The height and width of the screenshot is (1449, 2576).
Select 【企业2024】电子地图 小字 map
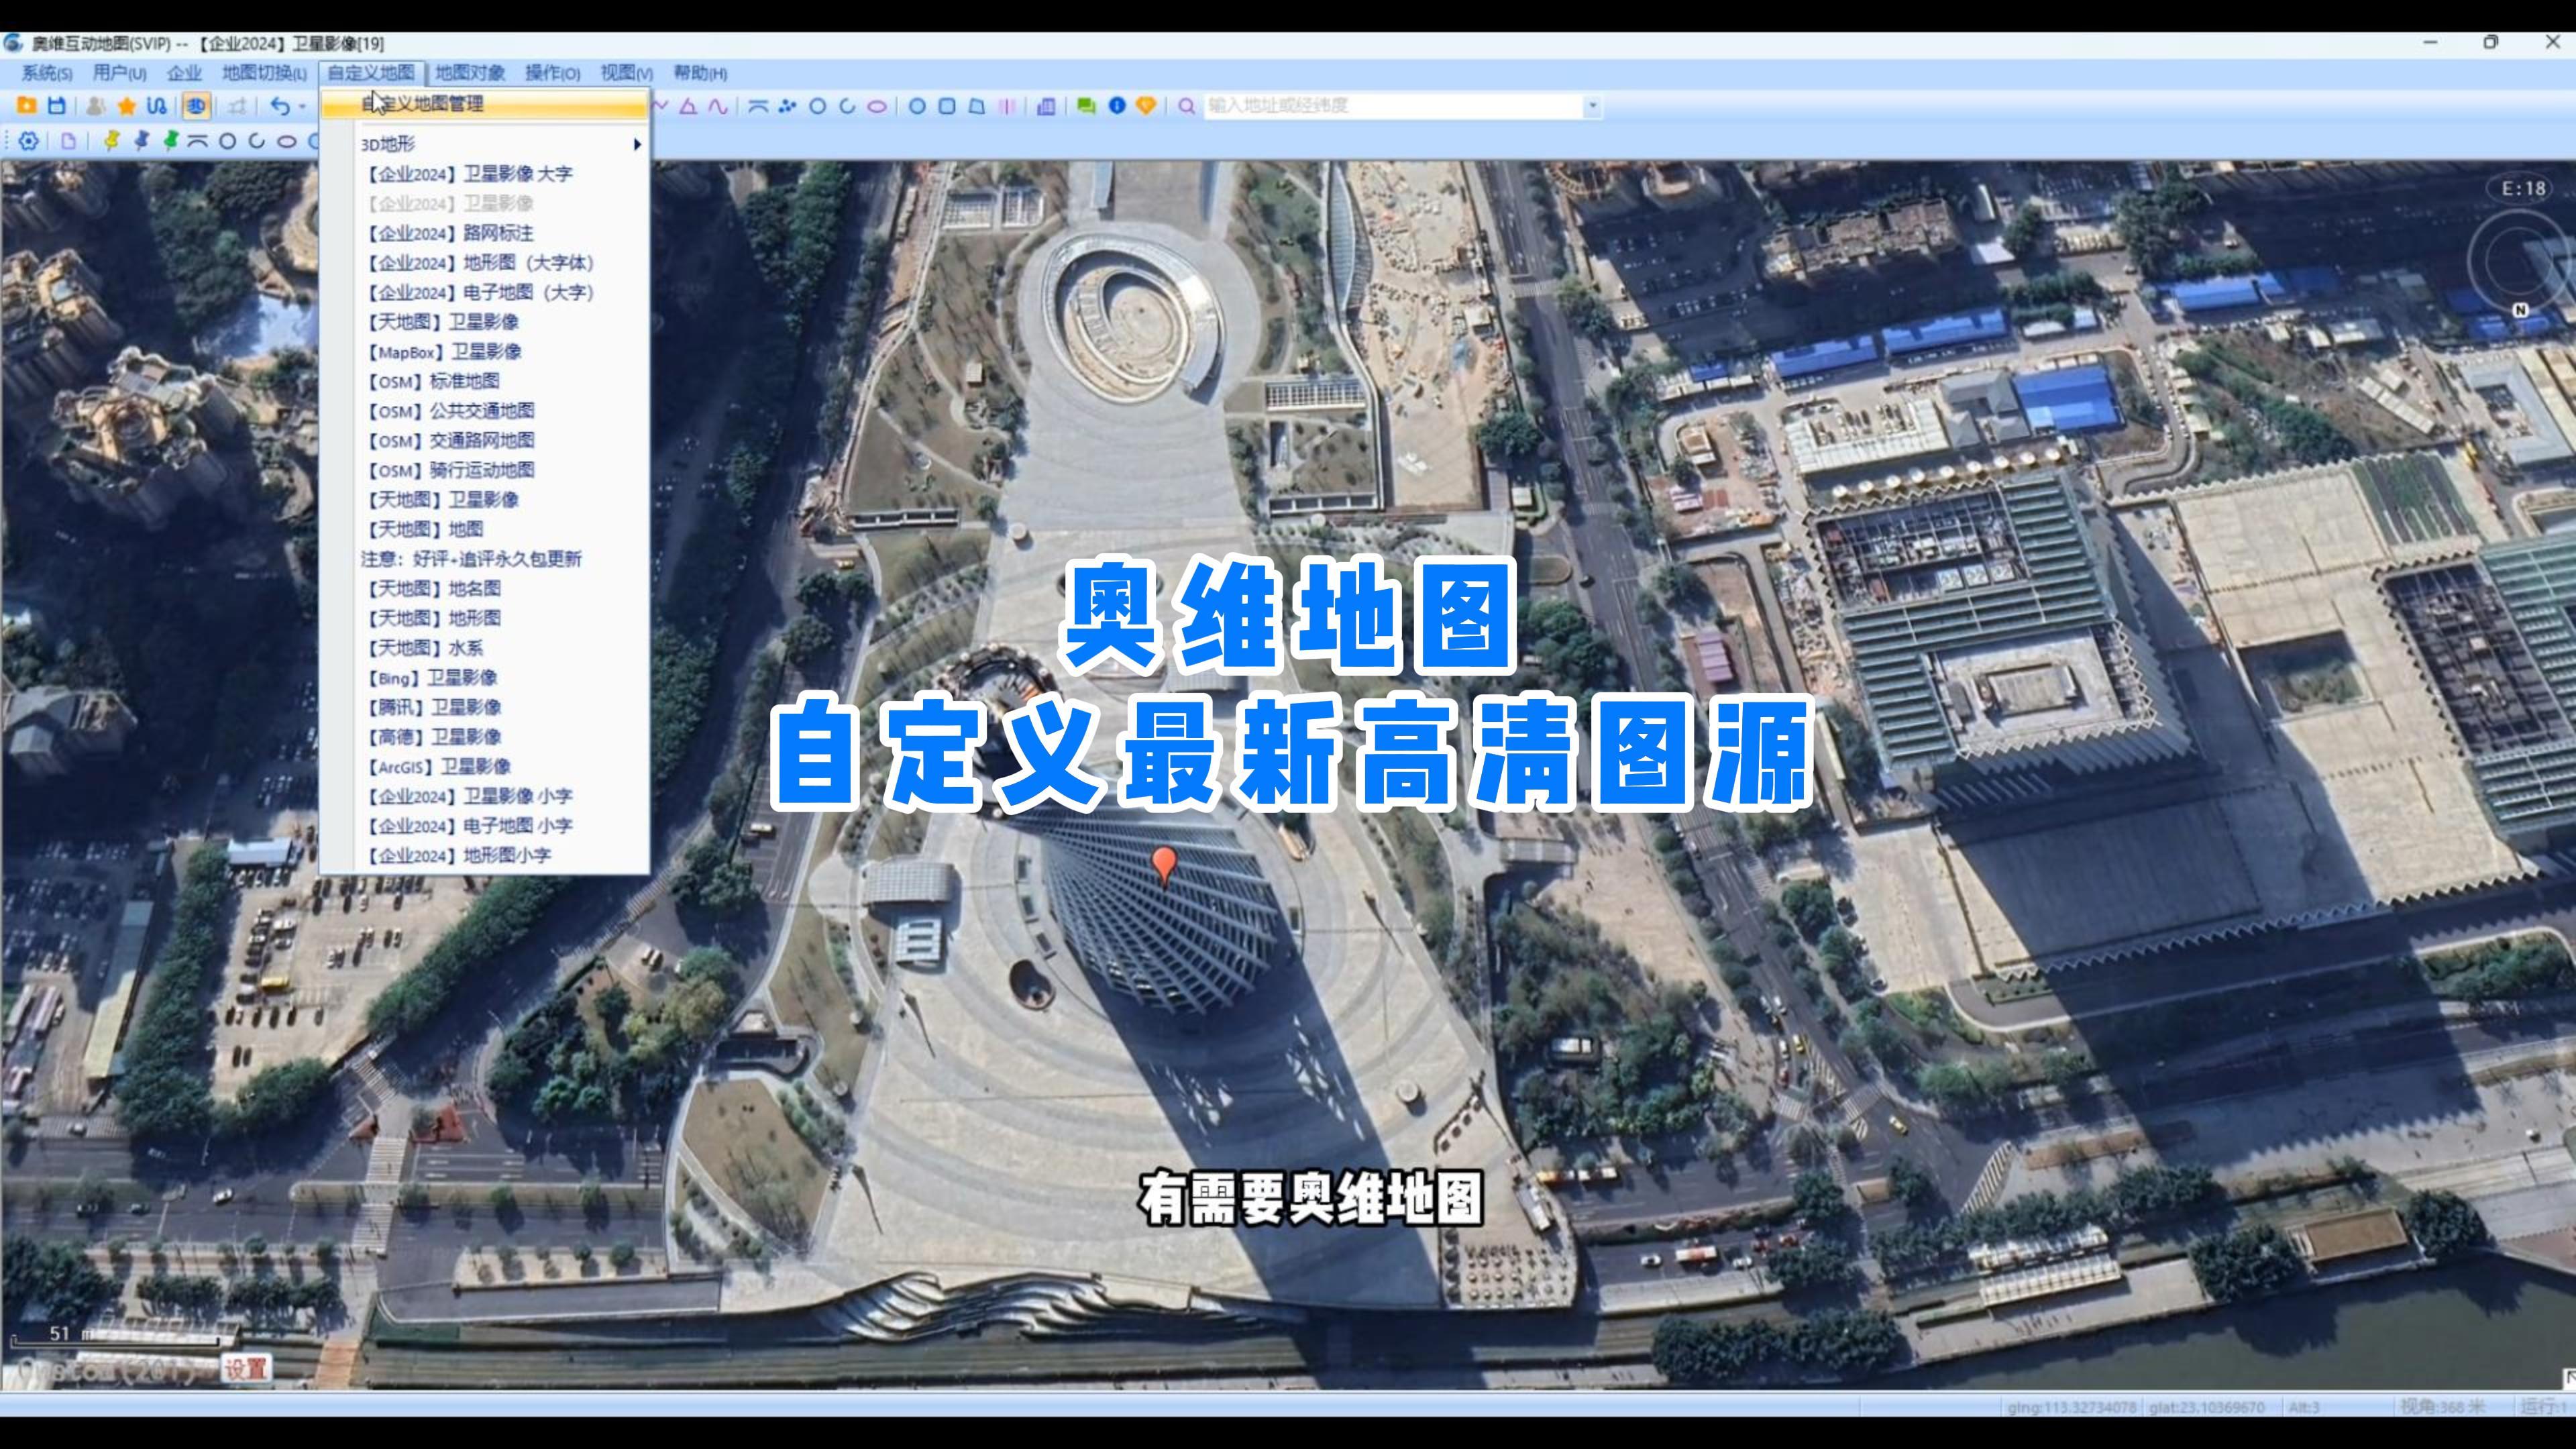point(484,826)
